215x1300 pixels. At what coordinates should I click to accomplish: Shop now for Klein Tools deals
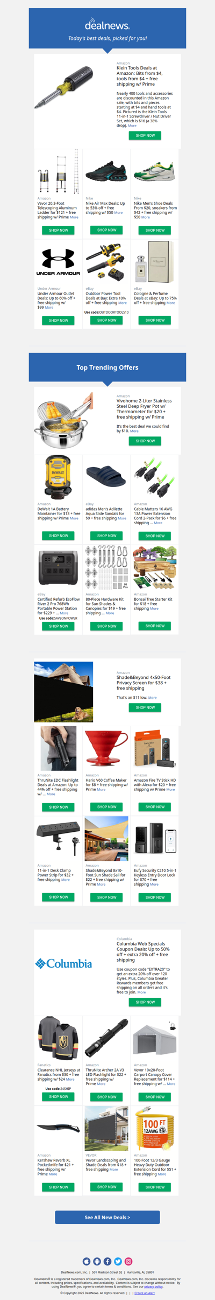[145, 135]
